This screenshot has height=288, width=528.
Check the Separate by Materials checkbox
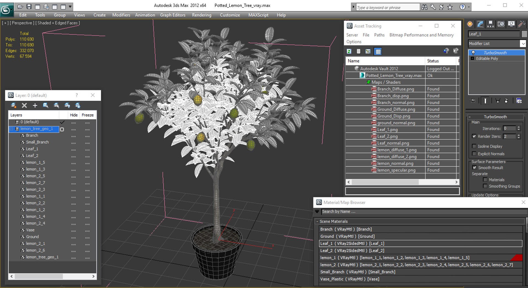[485, 180]
